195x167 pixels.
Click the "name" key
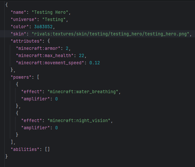point(18,12)
